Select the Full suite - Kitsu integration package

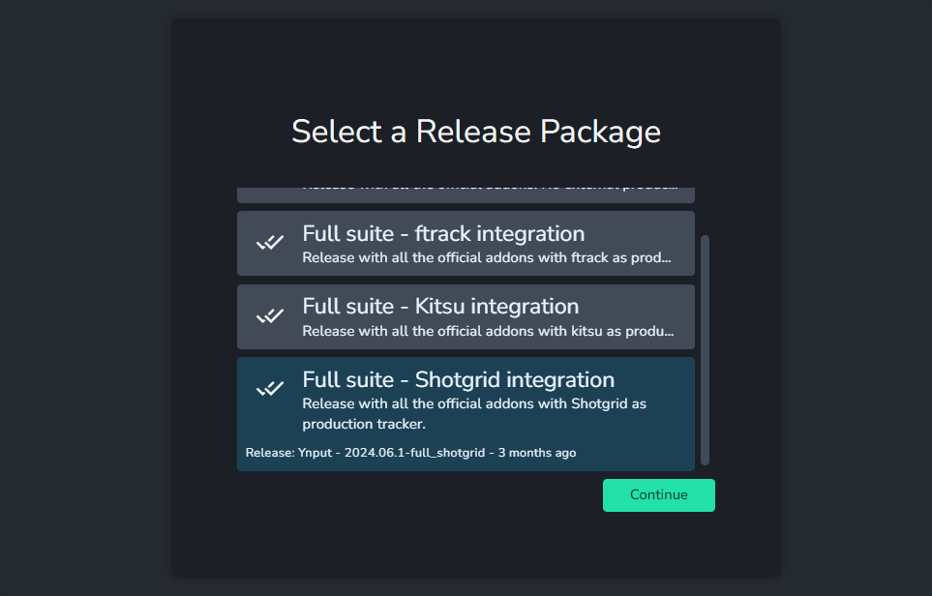point(466,316)
